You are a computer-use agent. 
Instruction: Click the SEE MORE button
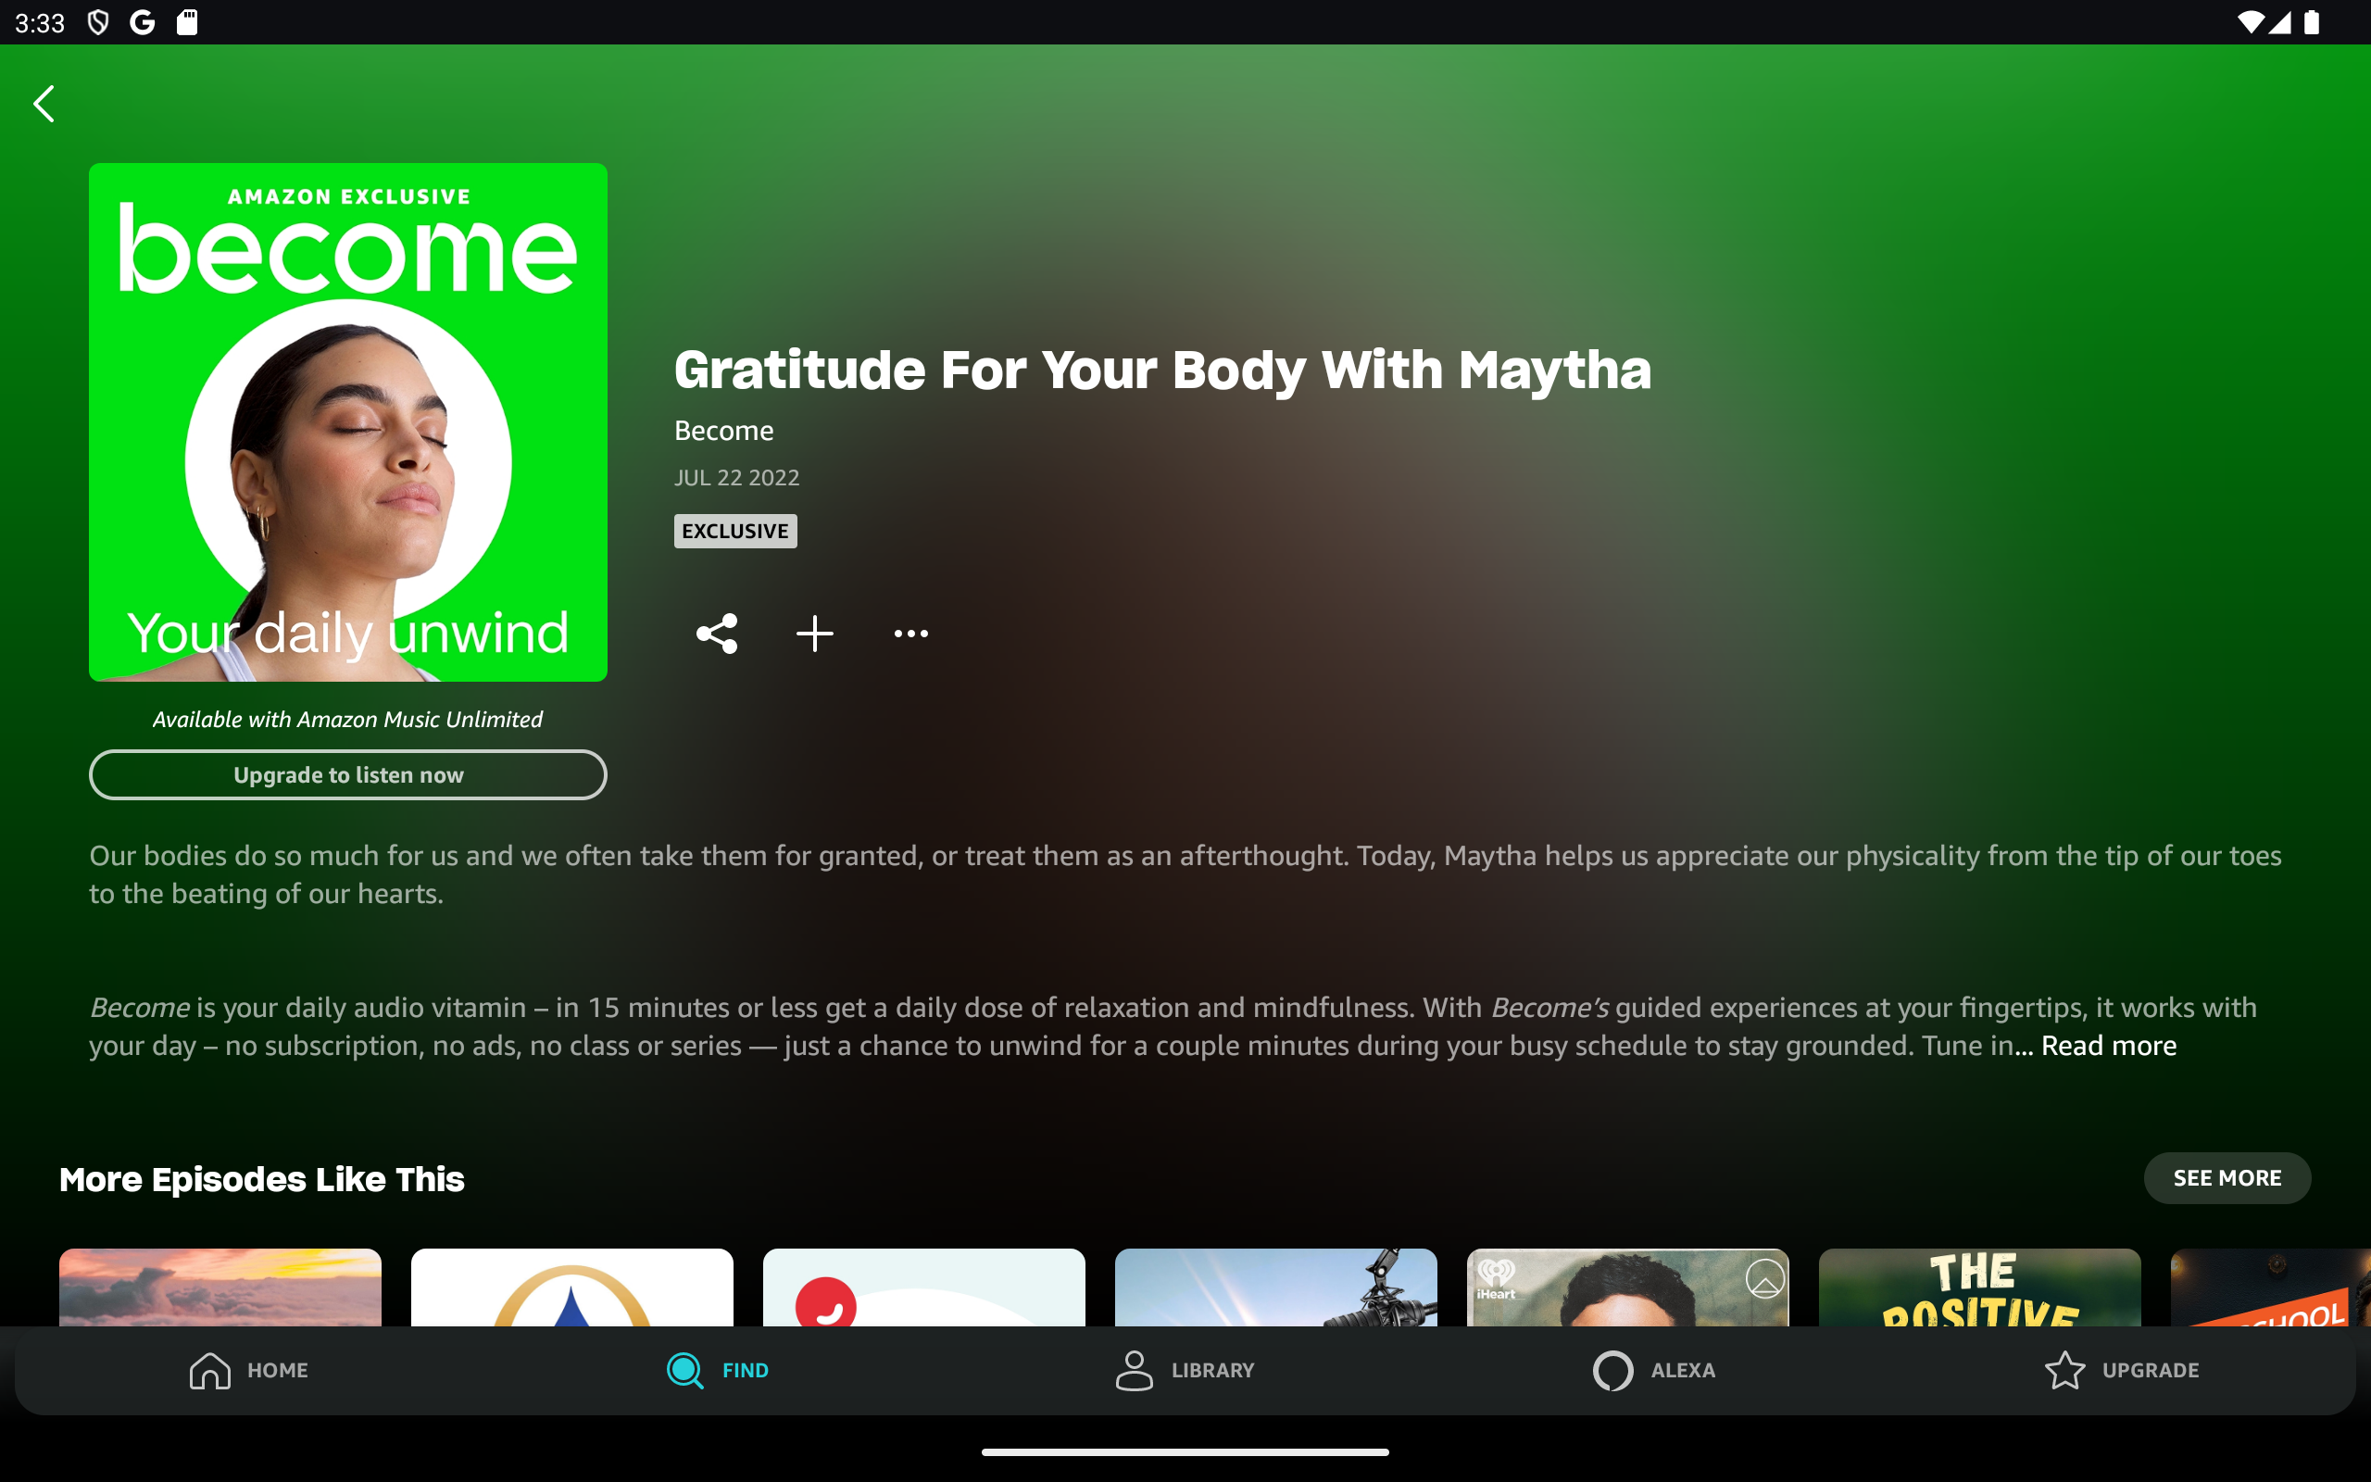[x=2227, y=1178]
